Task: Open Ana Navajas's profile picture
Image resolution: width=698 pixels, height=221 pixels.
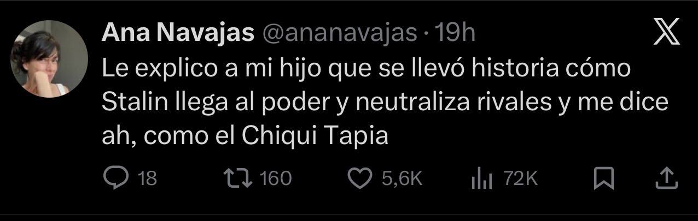Action: 50,59
